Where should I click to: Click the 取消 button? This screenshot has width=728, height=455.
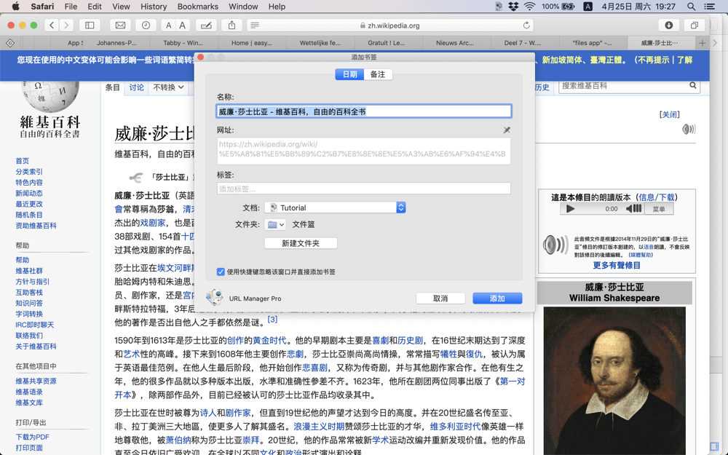coord(440,298)
